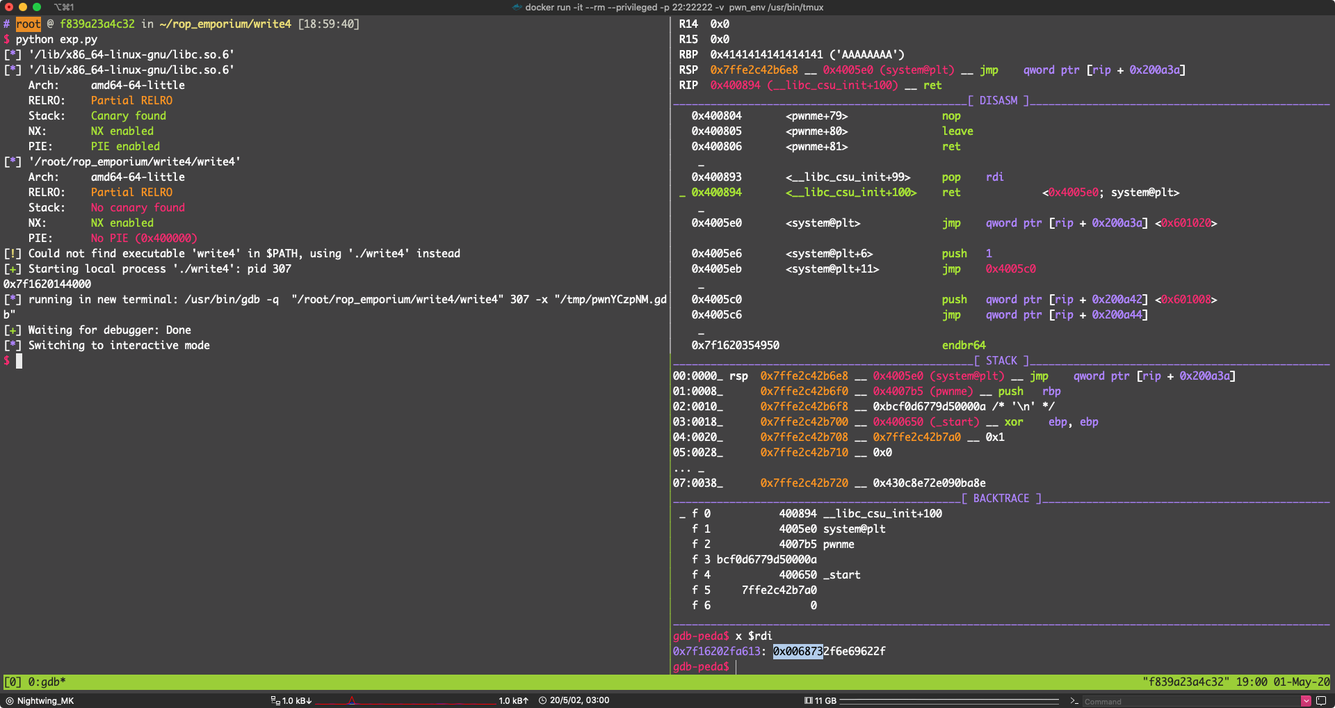The image size is (1335, 708).
Task: Click the network activity graph in status bar
Action: 407,700
